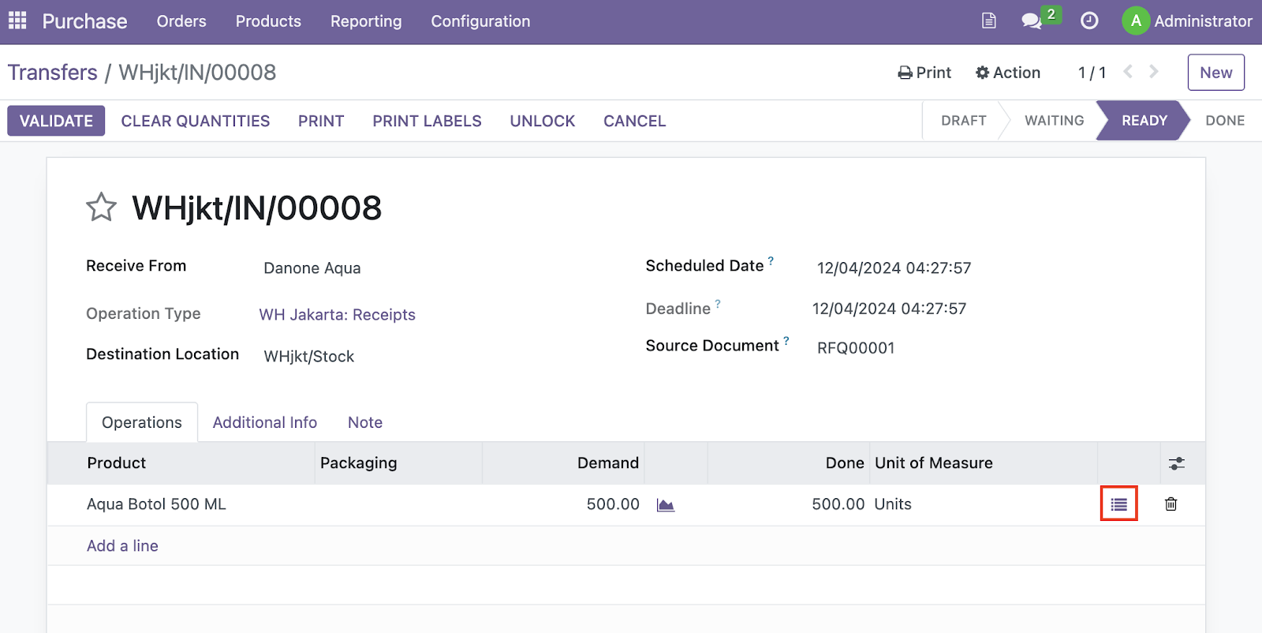Viewport: 1262px width, 633px height.
Task: Open the conversations messages icon
Action: coord(1032,21)
